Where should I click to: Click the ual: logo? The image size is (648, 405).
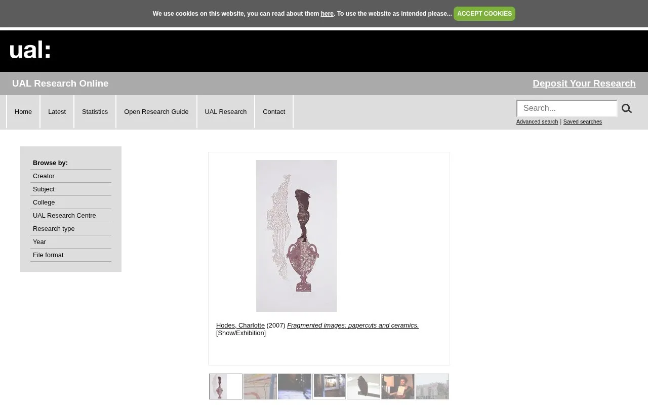pos(30,50)
